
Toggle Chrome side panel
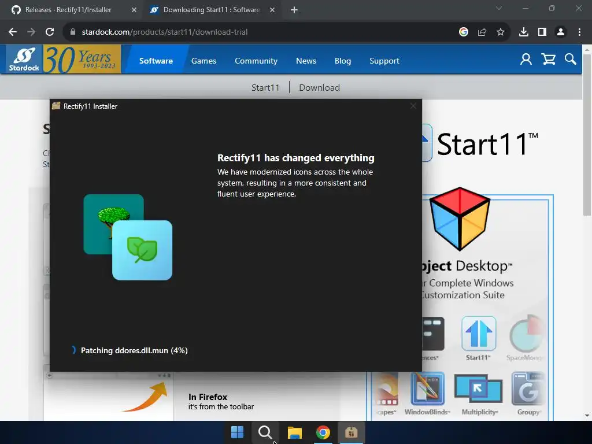[x=542, y=32]
